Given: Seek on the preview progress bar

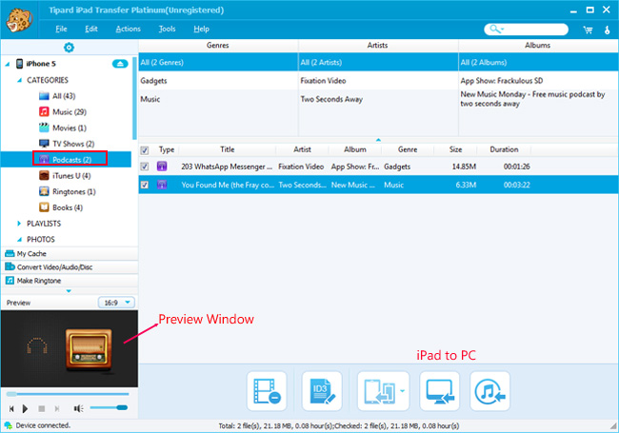Looking at the screenshot, I should coord(68,394).
